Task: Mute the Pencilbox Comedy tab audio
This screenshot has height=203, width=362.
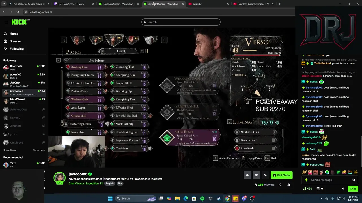Action: [x=268, y=4]
